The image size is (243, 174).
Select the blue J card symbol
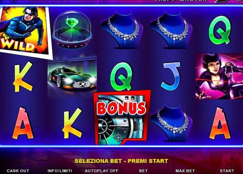(171, 76)
